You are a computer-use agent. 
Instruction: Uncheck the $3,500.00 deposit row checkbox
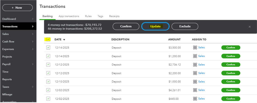tap(48, 48)
